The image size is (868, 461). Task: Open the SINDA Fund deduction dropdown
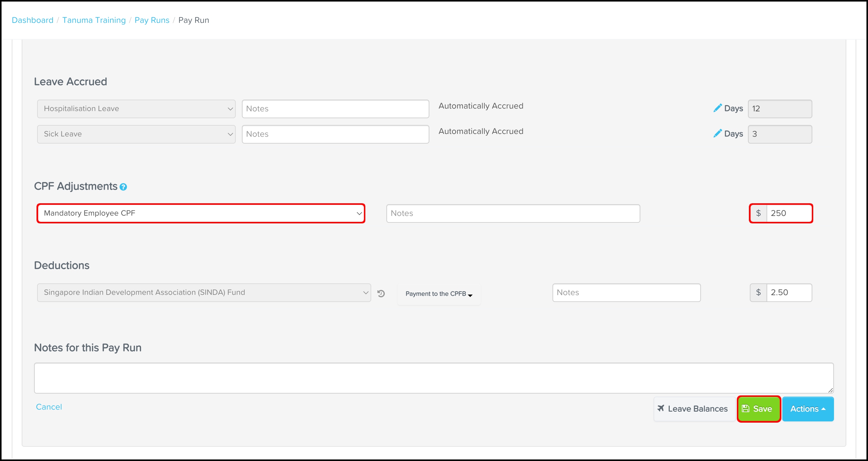tap(204, 292)
